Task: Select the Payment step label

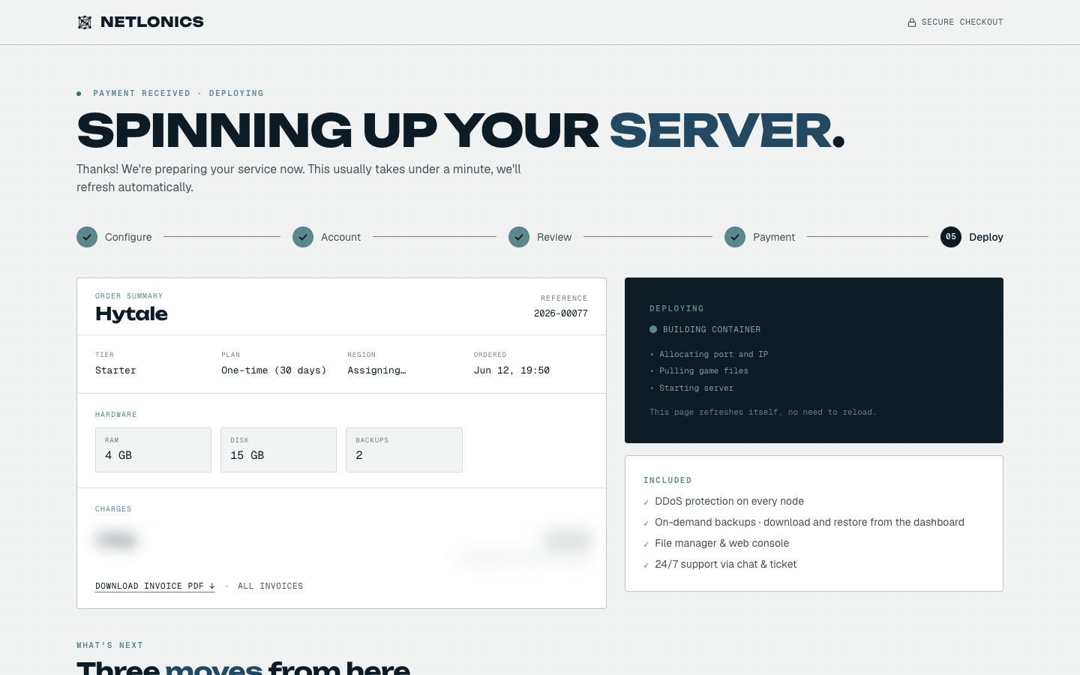Action: coord(774,237)
